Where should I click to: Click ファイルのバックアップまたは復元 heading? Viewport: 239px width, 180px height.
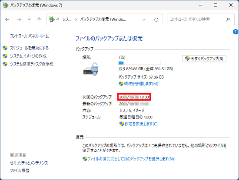[109, 39]
